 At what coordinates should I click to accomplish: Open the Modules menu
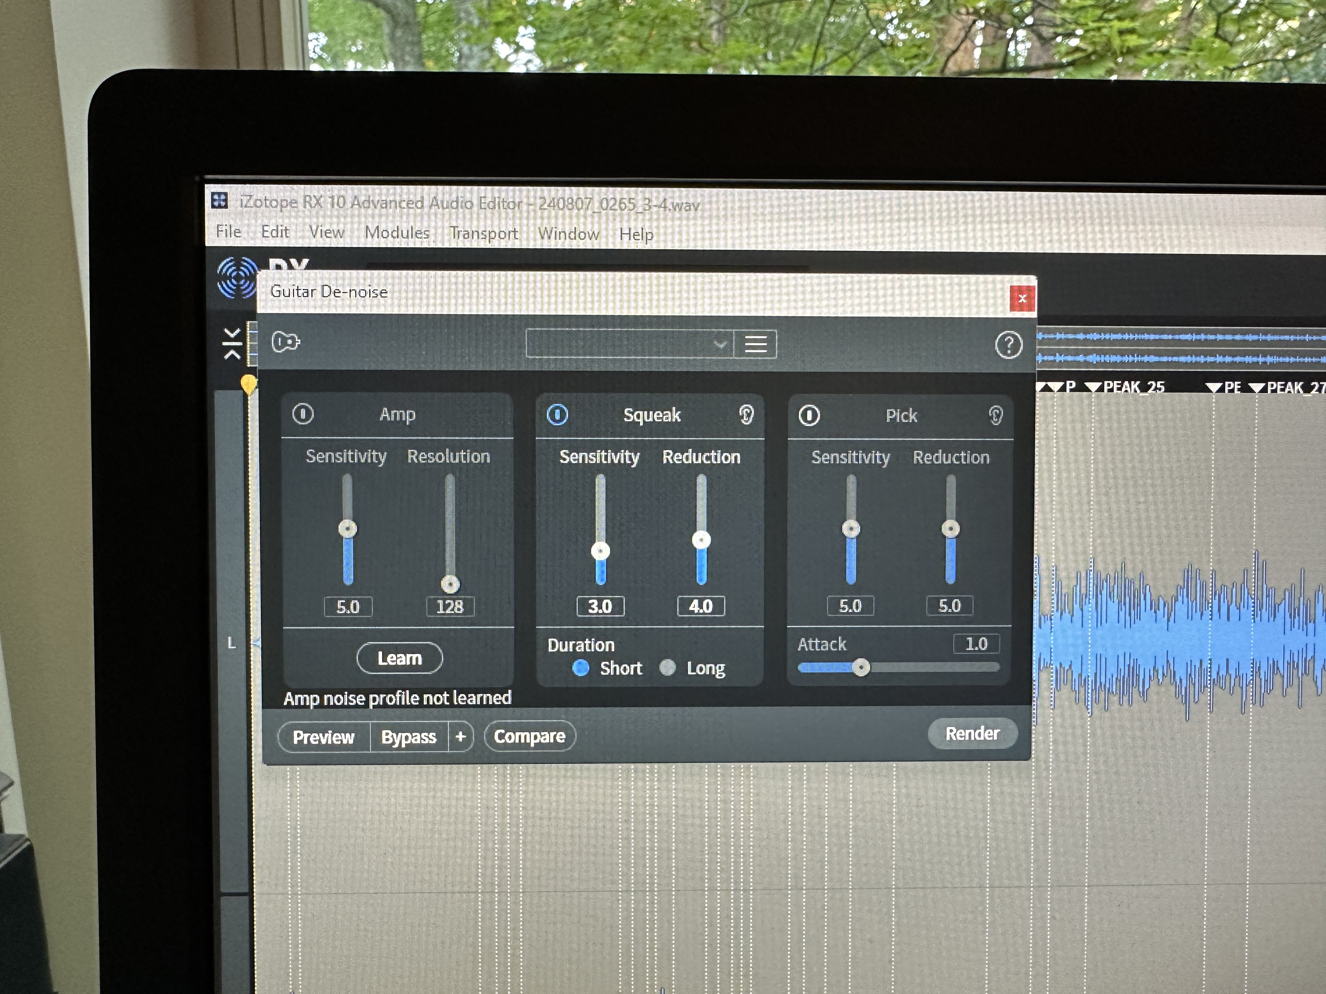[x=397, y=232]
